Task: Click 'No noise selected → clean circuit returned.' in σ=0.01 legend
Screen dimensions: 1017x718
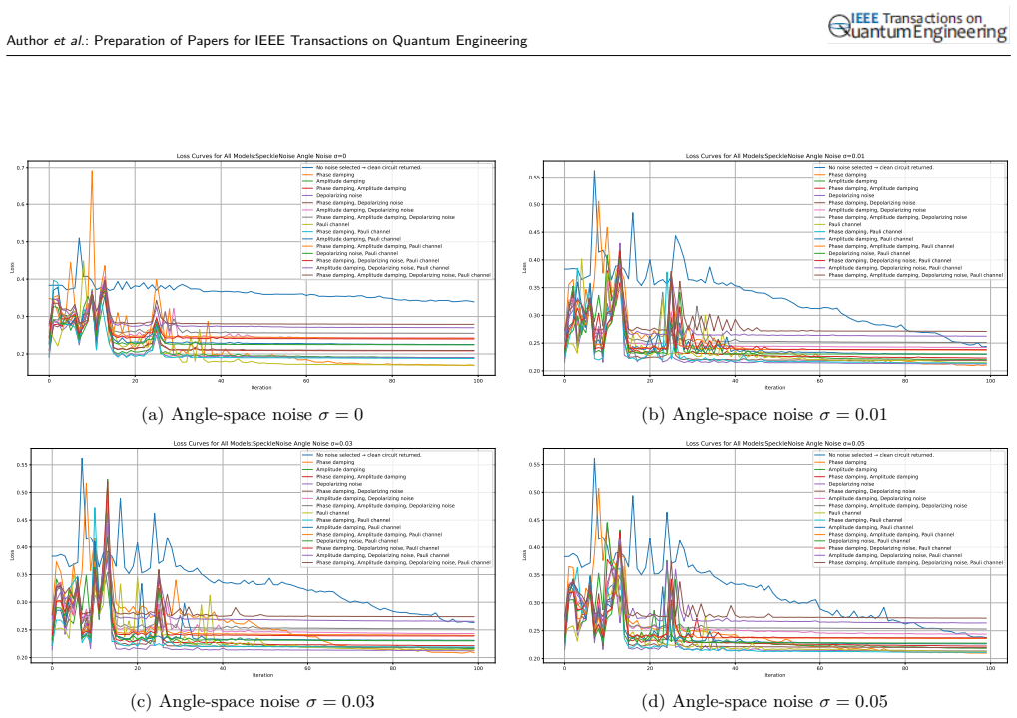Action: [x=881, y=168]
